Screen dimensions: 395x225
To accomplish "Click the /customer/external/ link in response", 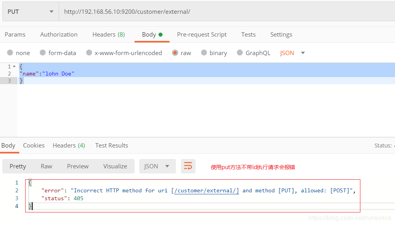I will (207, 190).
